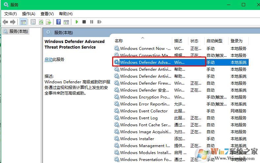Open the Help question mark icon
This screenshot has width=260, height=163.
pyautogui.click(x=58, y=22)
